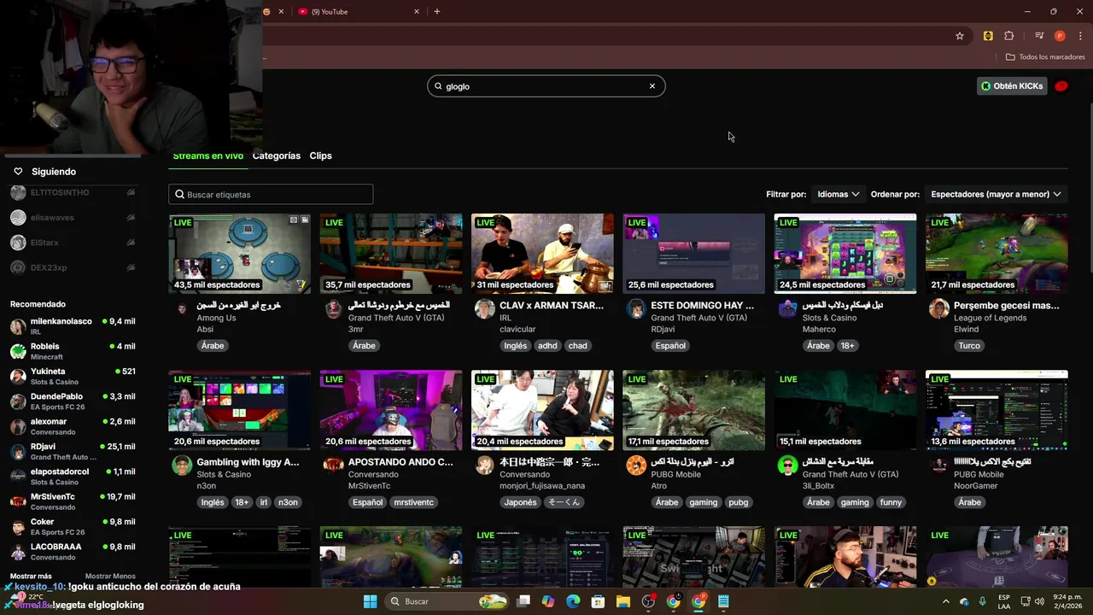Image resolution: width=1093 pixels, height=615 pixels.
Task: Expand the Idiomas filter dropdown
Action: click(x=838, y=195)
